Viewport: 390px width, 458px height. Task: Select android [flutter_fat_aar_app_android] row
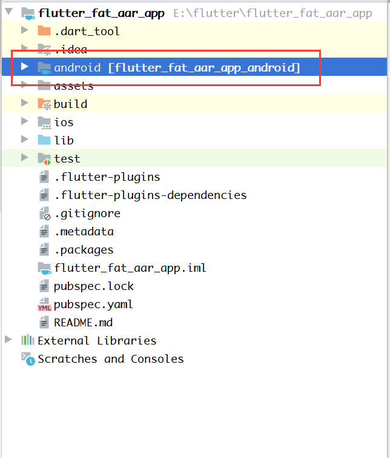(194, 67)
